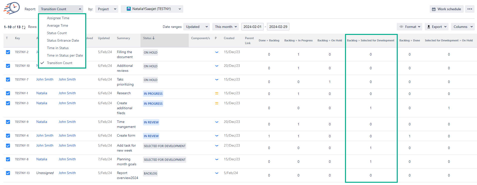
Task: Click the ON HOLD status badge for TESTNY-2
Action: pyautogui.click(x=150, y=52)
